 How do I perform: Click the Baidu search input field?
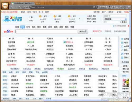point(46,32)
